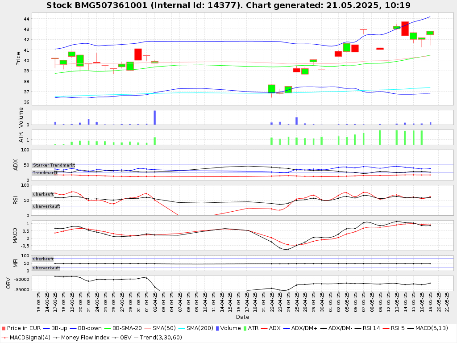The image size is (457, 343).
Task: Click the Price axis title
Action: (x=18, y=59)
